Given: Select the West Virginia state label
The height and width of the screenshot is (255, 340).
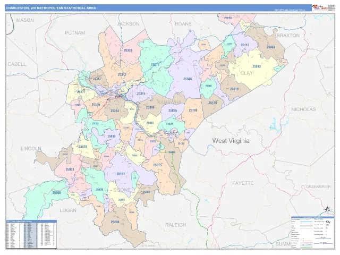Looking at the screenshot, I should pyautogui.click(x=231, y=141).
